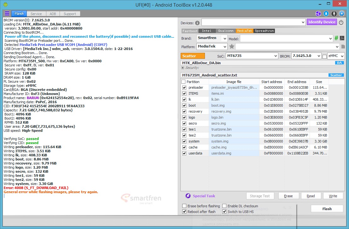Toggle Switch to USB HS checkbox

pyautogui.click(x=224, y=212)
